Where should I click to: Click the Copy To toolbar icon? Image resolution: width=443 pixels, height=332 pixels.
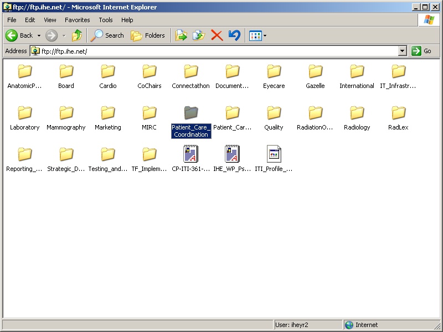click(x=199, y=35)
